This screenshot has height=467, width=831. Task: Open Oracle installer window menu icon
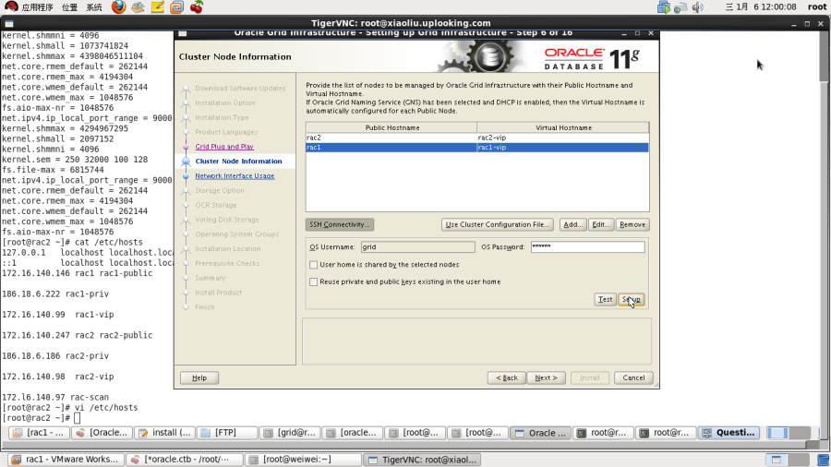(x=182, y=33)
